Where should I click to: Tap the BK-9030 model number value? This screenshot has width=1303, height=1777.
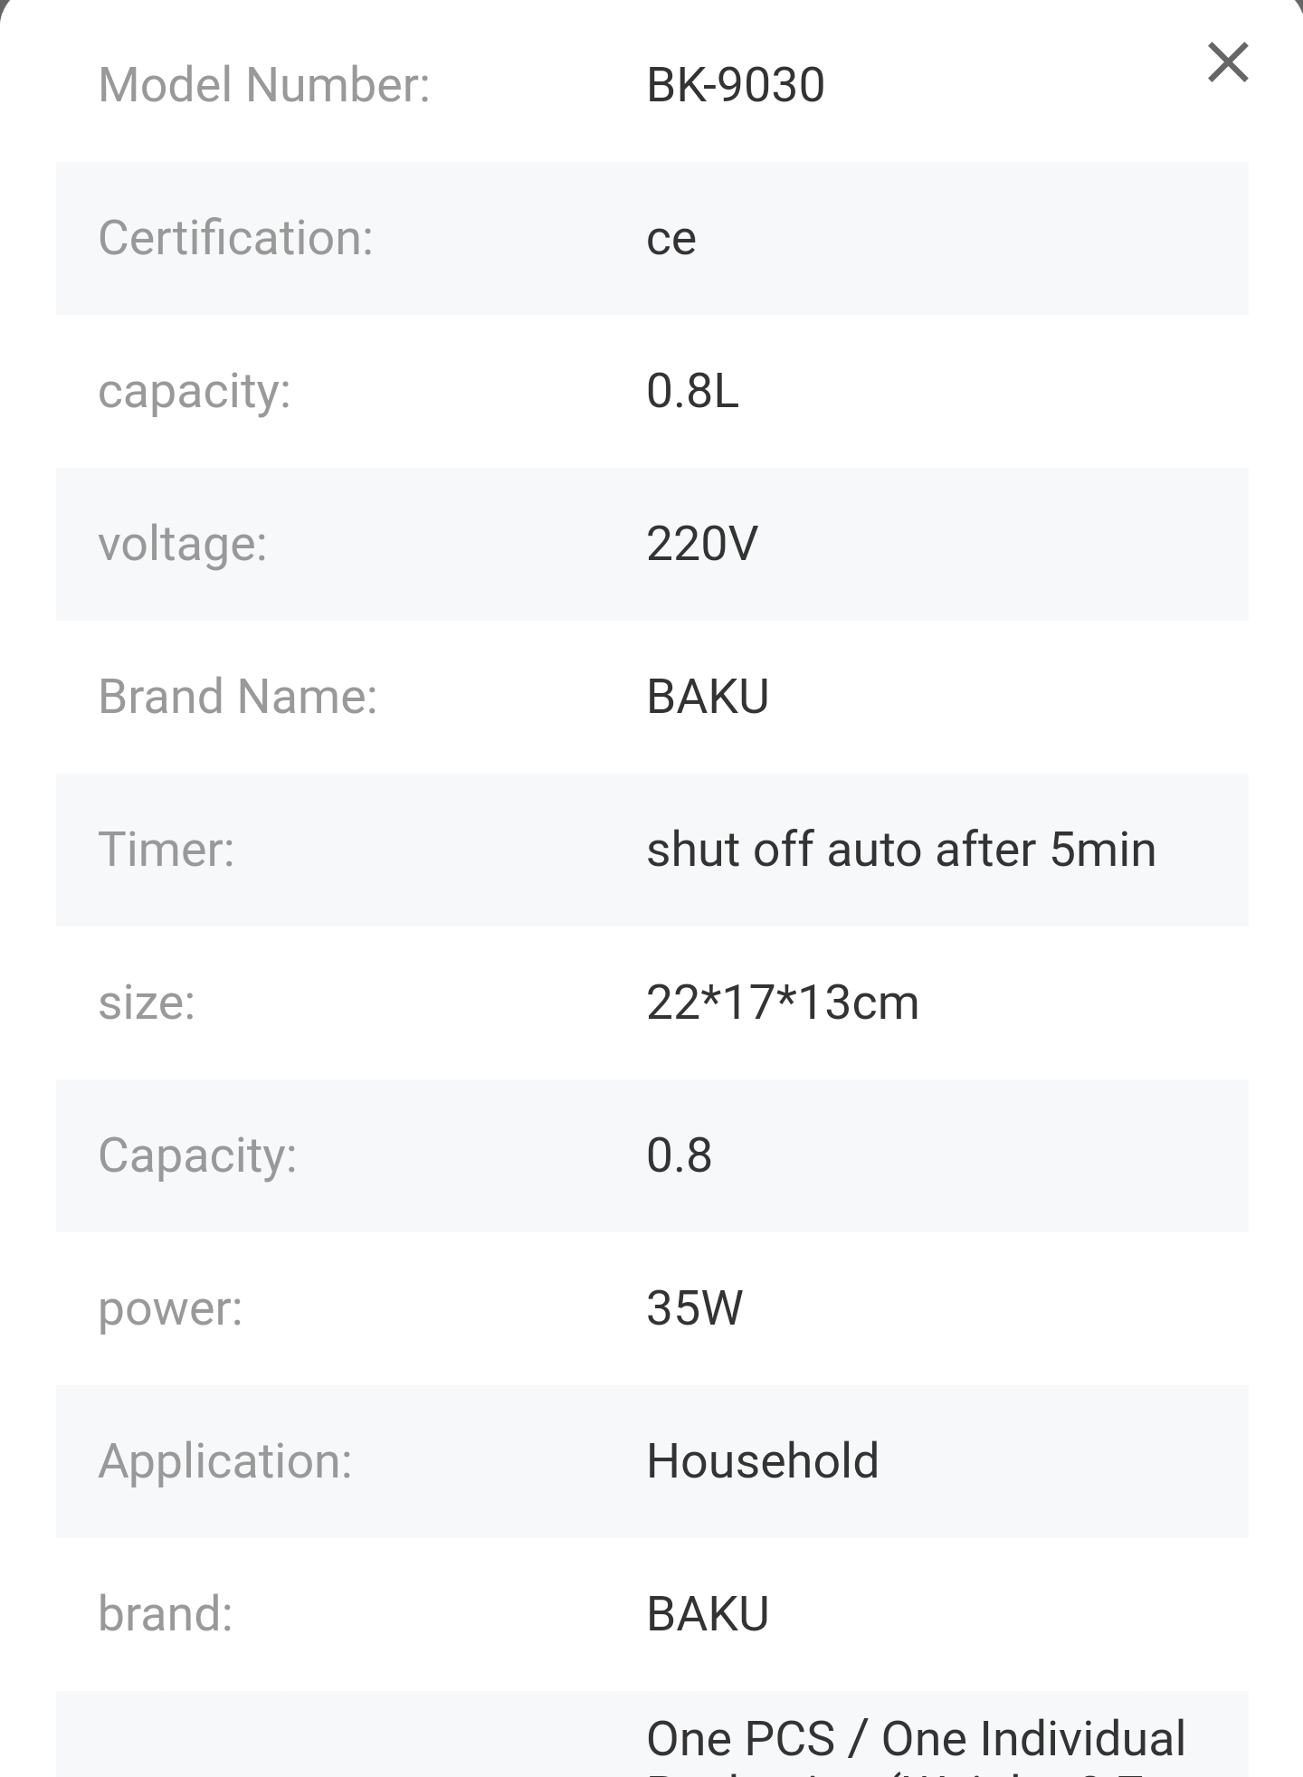735,85
